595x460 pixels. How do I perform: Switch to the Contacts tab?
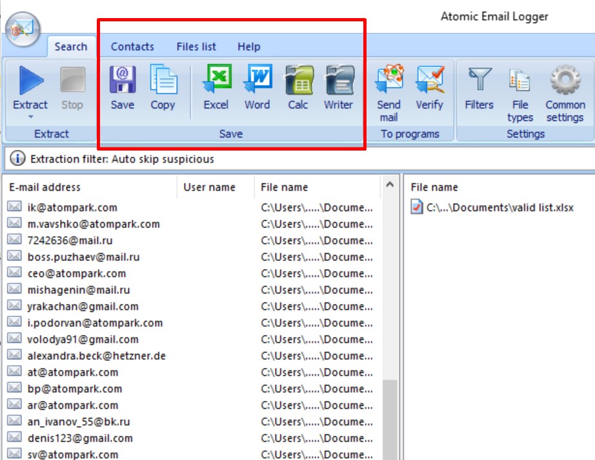tap(132, 47)
